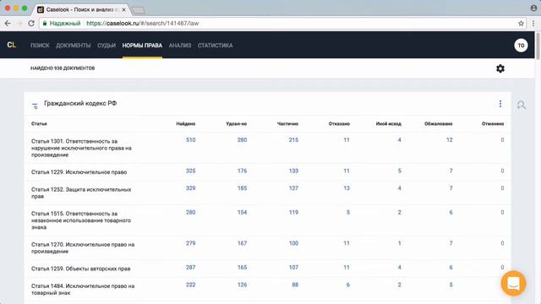Image resolution: width=541 pixels, height=304 pixels.
Task: Collapse the Гражданский кодекс РФ section
Action: click(x=35, y=106)
